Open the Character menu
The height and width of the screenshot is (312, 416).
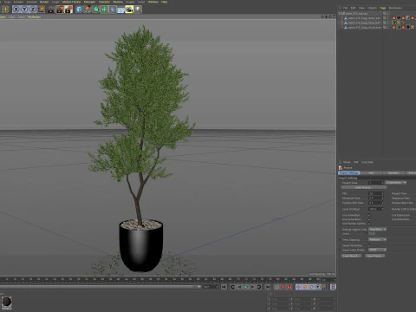pyautogui.click(x=104, y=2)
